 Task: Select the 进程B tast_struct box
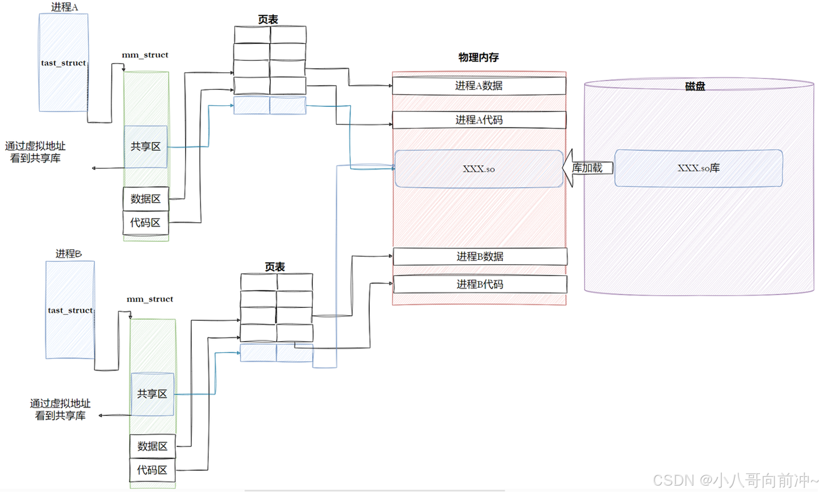click(70, 310)
